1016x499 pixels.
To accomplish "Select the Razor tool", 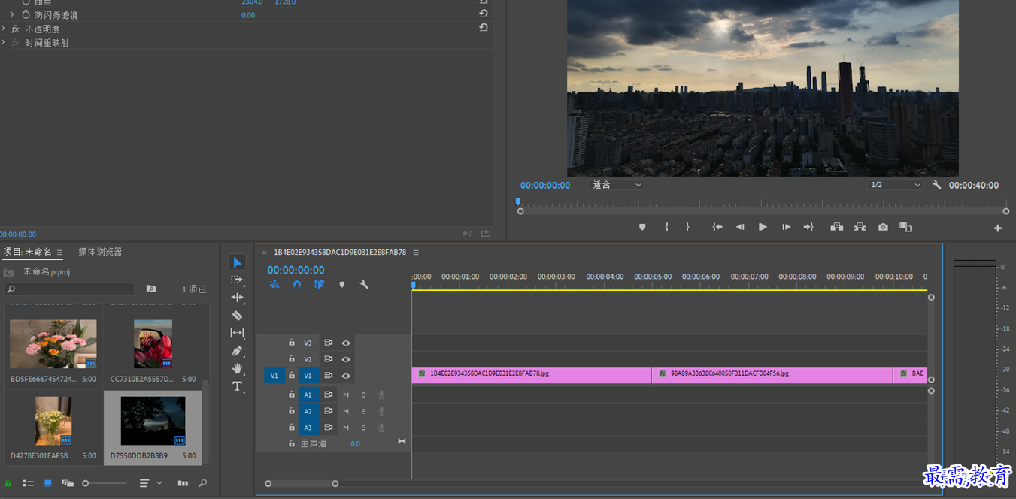I will coord(238,316).
